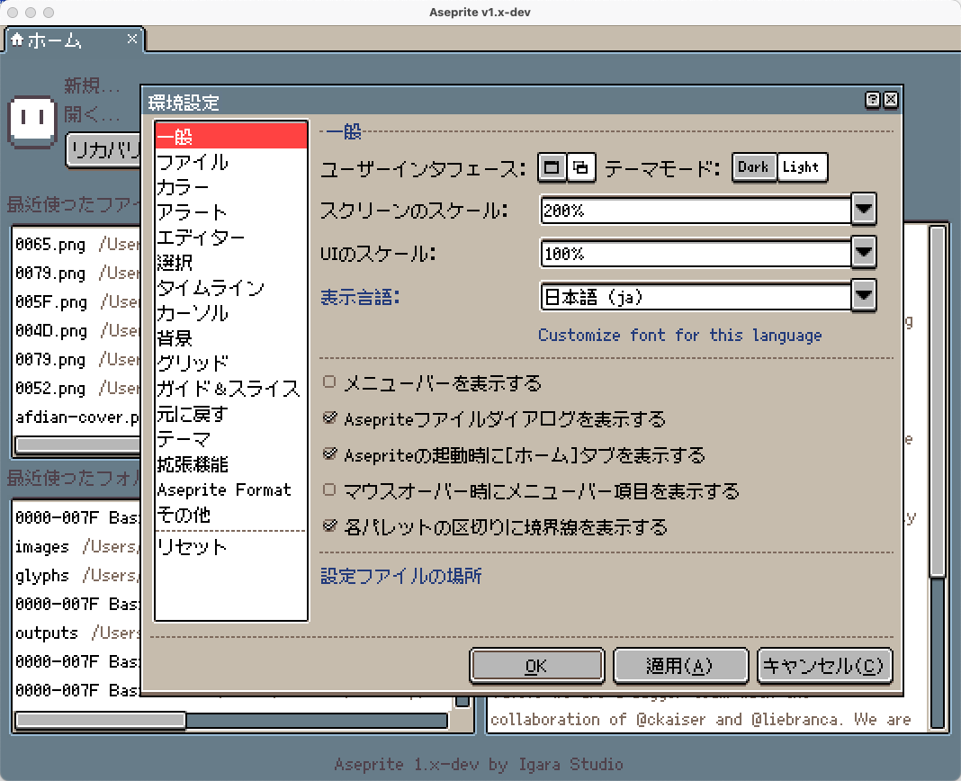Select single-window user interface icon
961x781 pixels.
(552, 167)
